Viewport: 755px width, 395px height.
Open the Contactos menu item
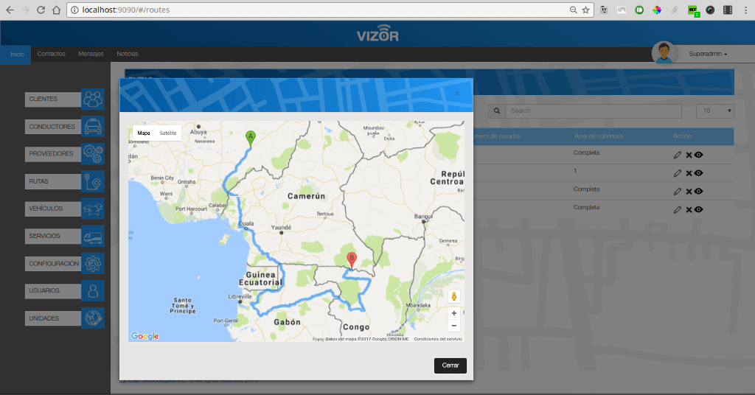tap(51, 54)
